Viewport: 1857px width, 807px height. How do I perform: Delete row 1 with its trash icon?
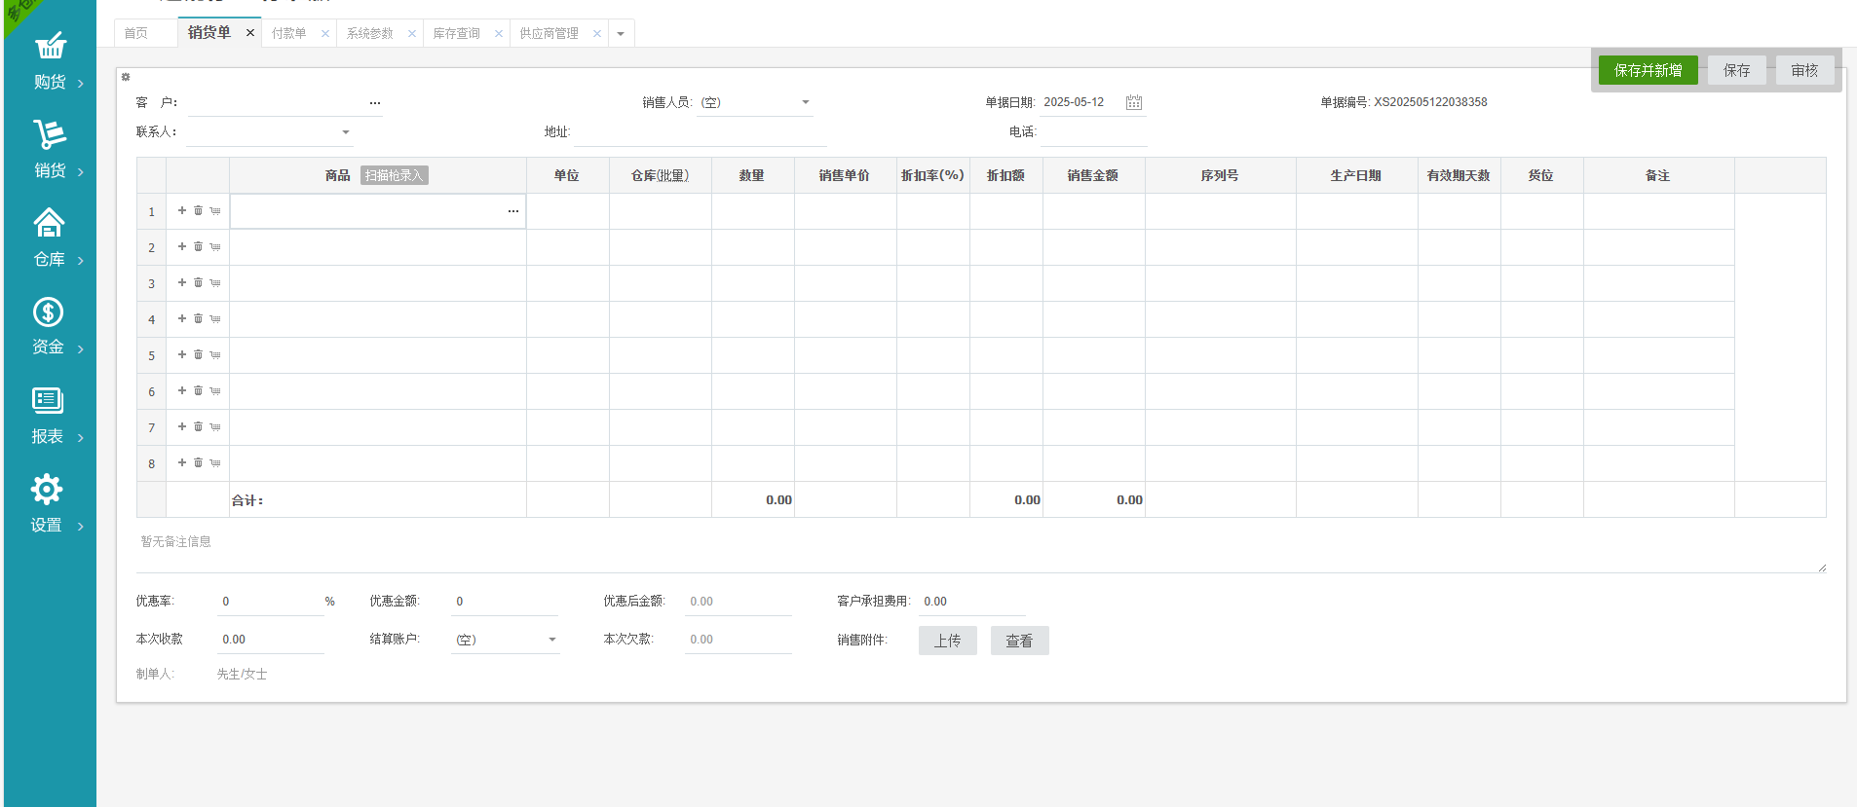198,210
